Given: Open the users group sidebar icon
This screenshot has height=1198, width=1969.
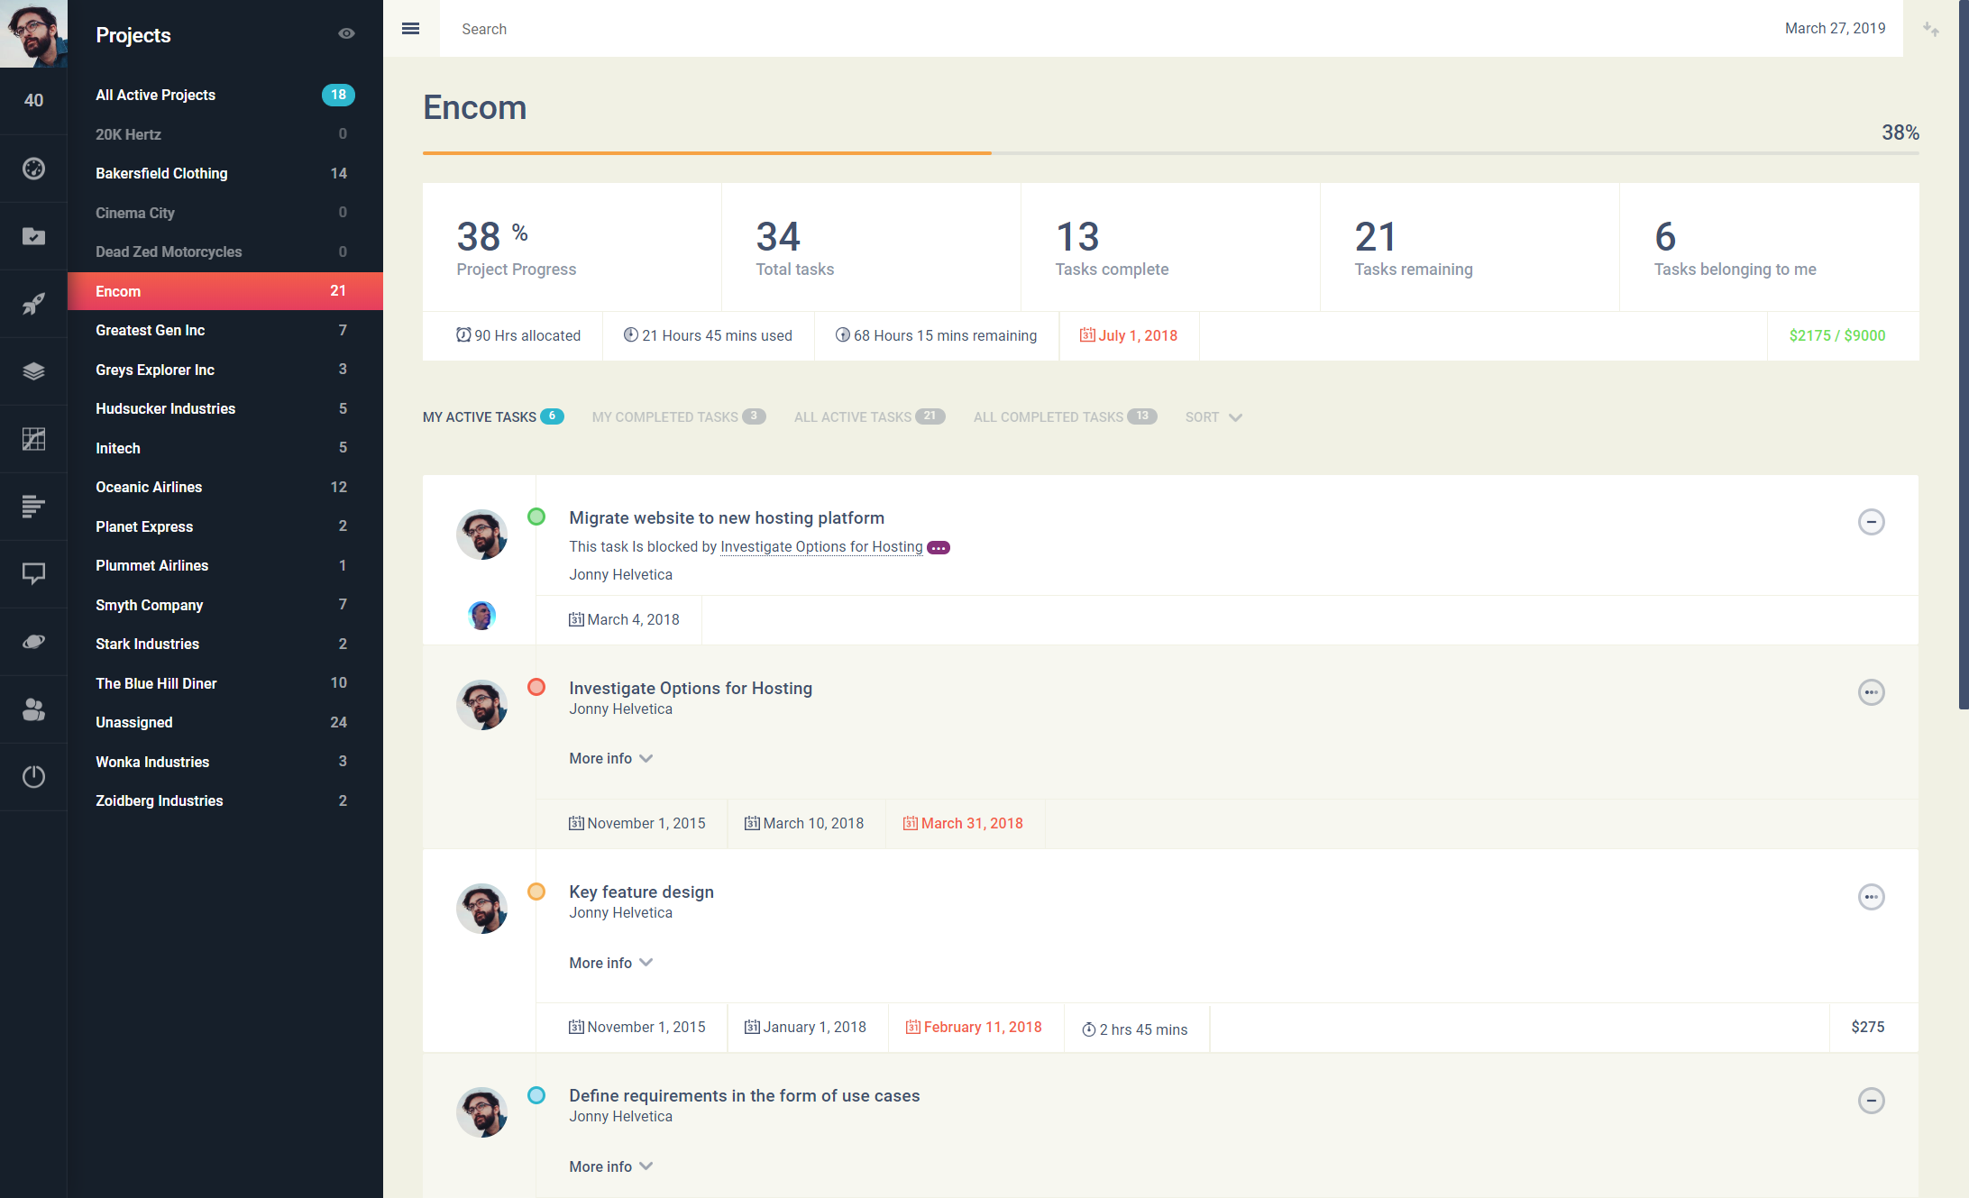Looking at the screenshot, I should click(x=33, y=709).
